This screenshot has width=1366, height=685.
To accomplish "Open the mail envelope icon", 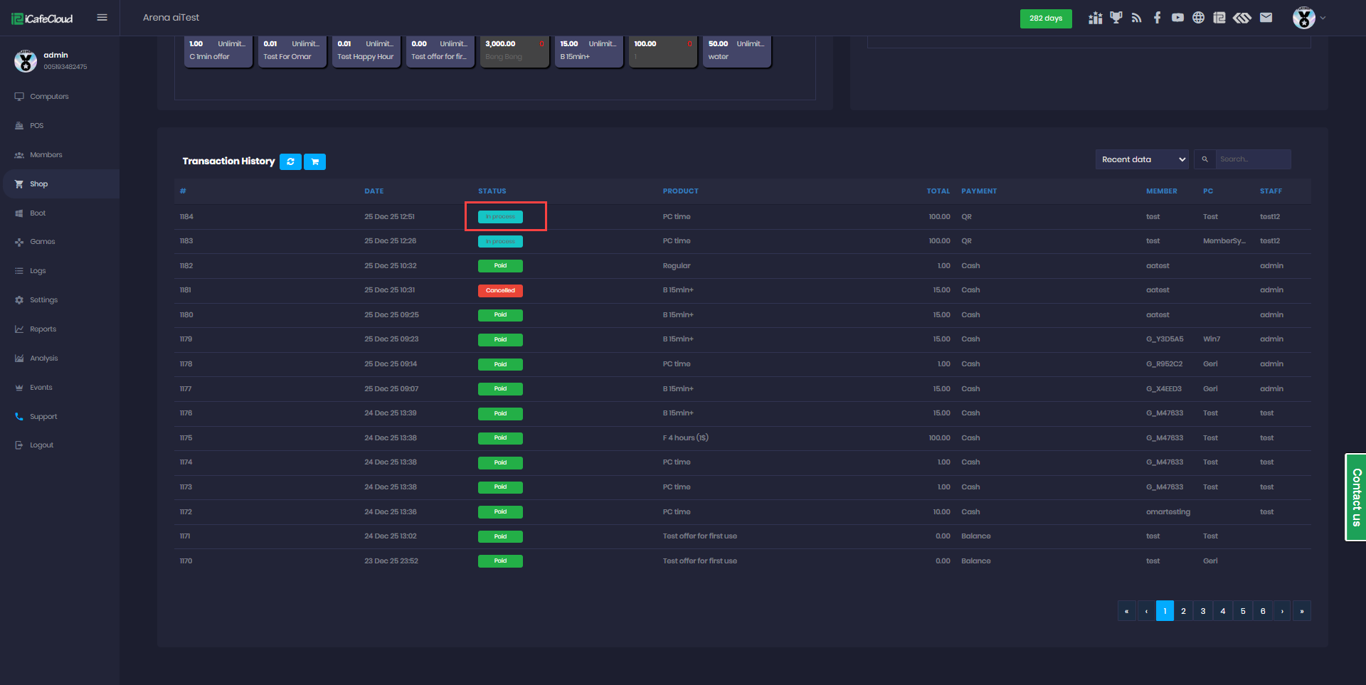I will [x=1266, y=18].
